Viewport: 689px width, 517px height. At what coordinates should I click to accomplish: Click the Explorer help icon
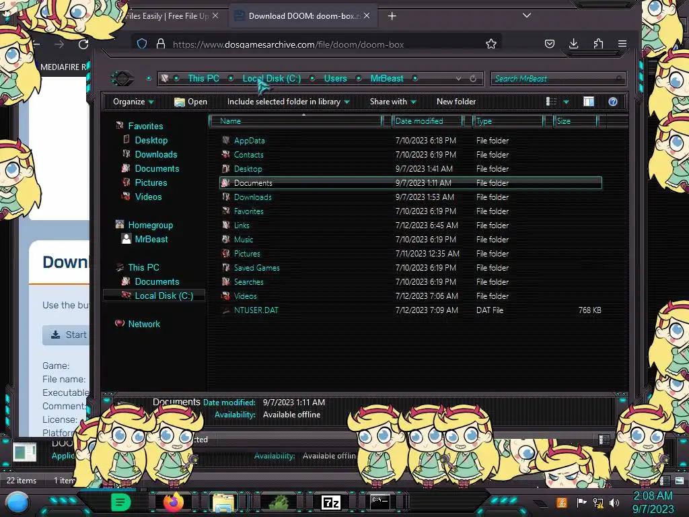tap(612, 102)
